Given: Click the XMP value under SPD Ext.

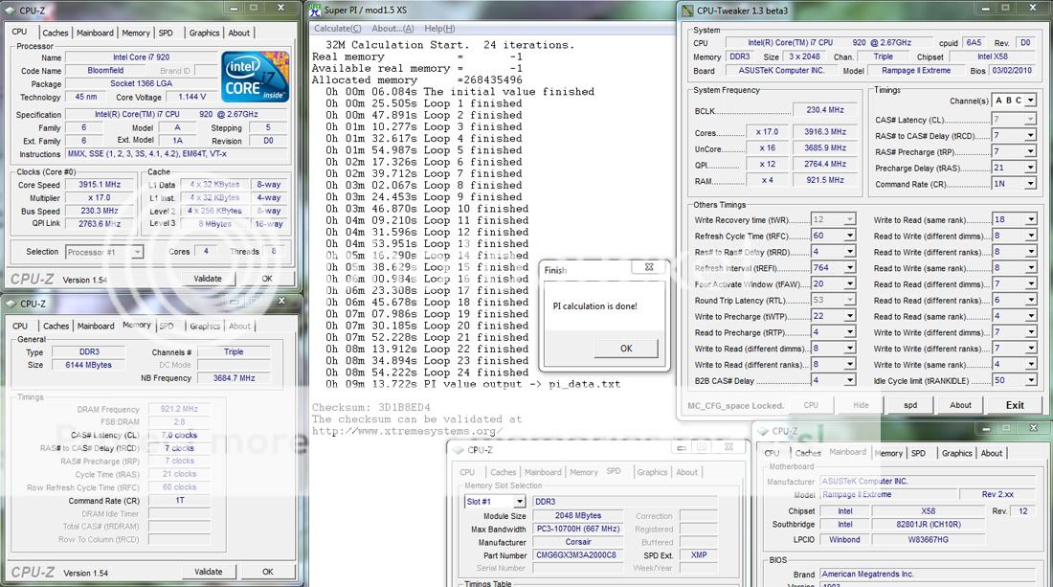Looking at the screenshot, I should point(698,554).
